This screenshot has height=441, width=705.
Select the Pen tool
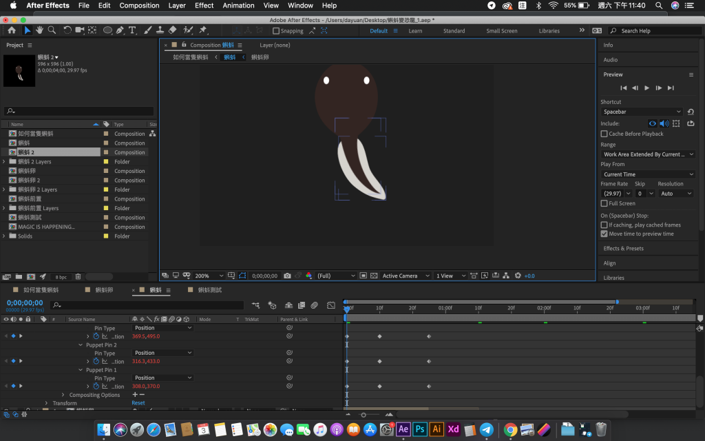point(120,30)
